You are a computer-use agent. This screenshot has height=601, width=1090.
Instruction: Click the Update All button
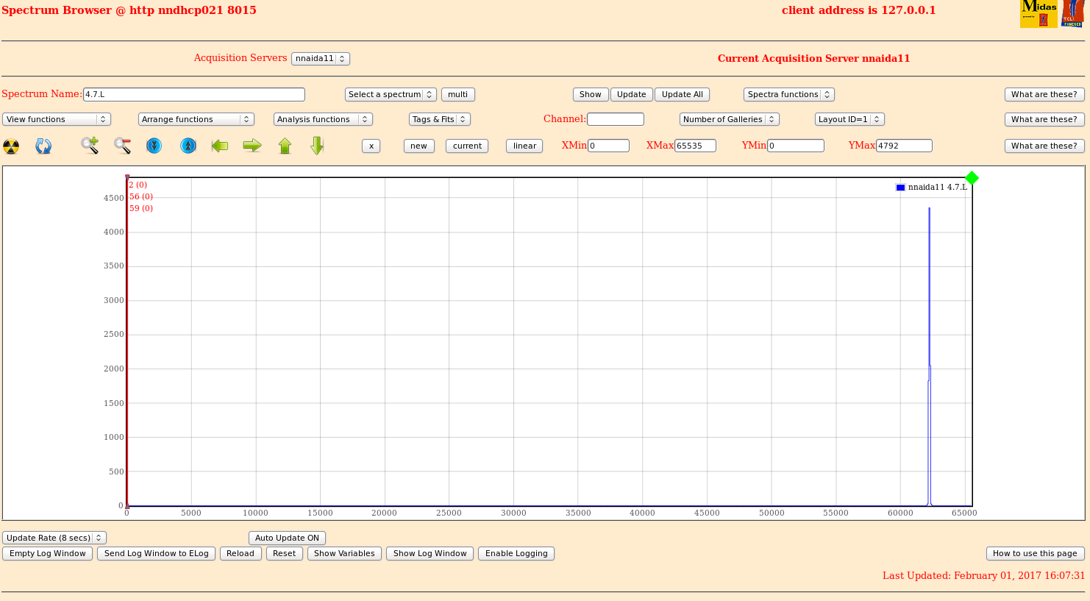coord(682,94)
